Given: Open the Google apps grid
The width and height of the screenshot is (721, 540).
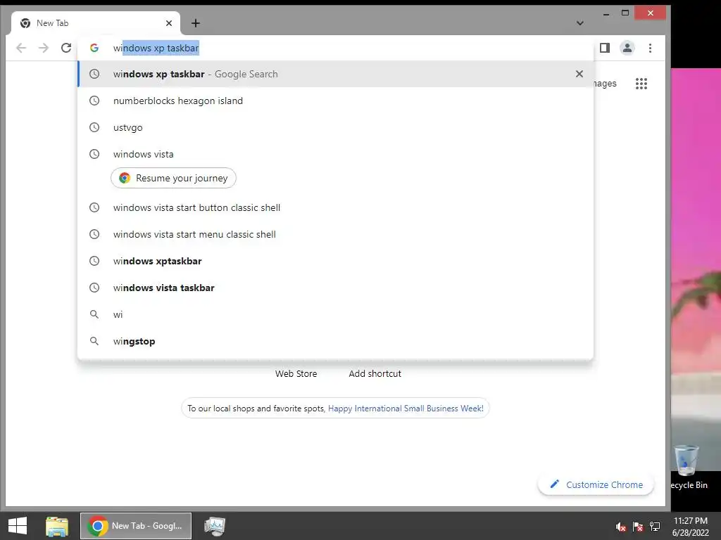Looking at the screenshot, I should [x=641, y=84].
